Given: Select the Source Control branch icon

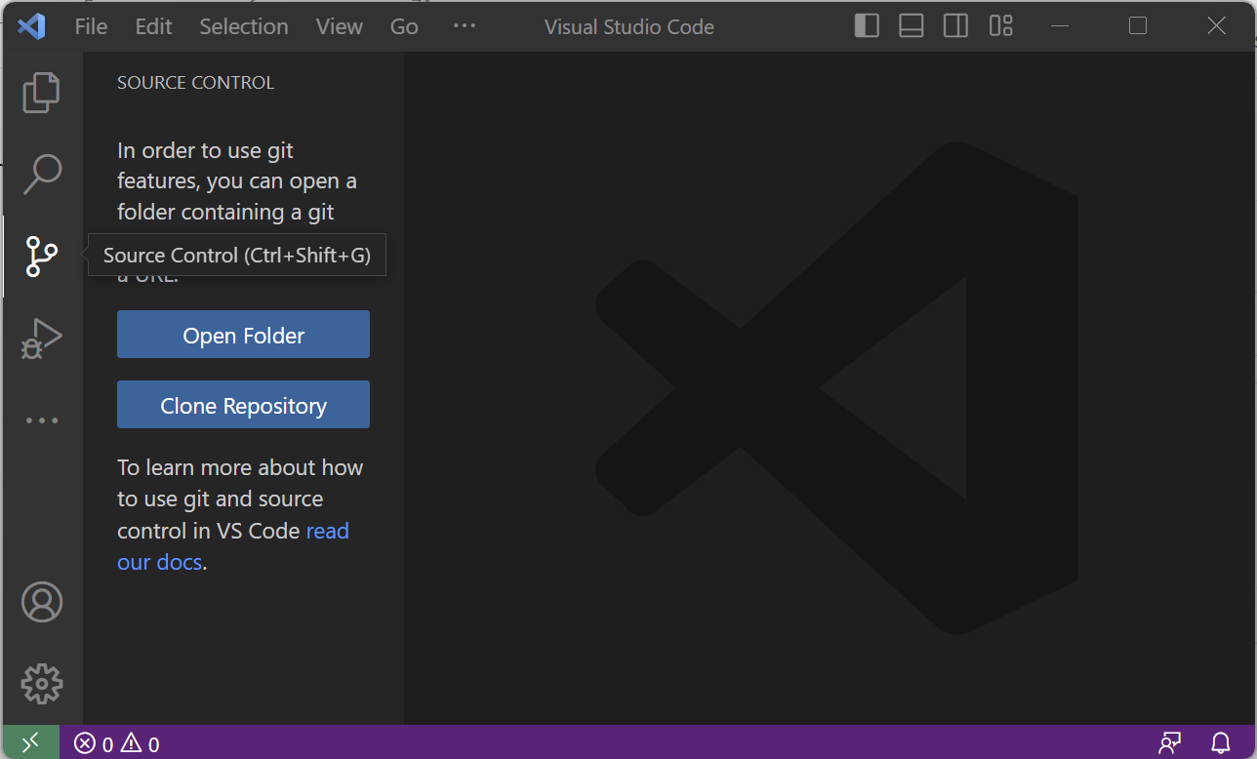Looking at the screenshot, I should coord(41,257).
